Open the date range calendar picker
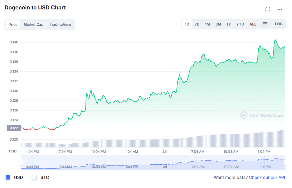Image resolution: width=292 pixels, height=188 pixels. pyautogui.click(x=265, y=24)
